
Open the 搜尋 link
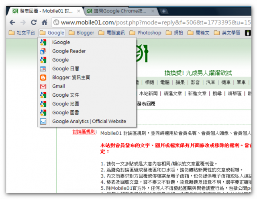click(x=217, y=93)
